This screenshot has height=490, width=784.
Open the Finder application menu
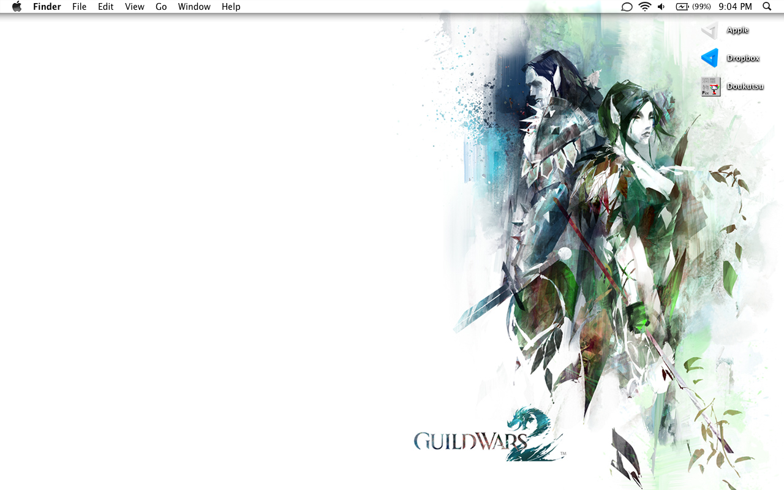[47, 7]
